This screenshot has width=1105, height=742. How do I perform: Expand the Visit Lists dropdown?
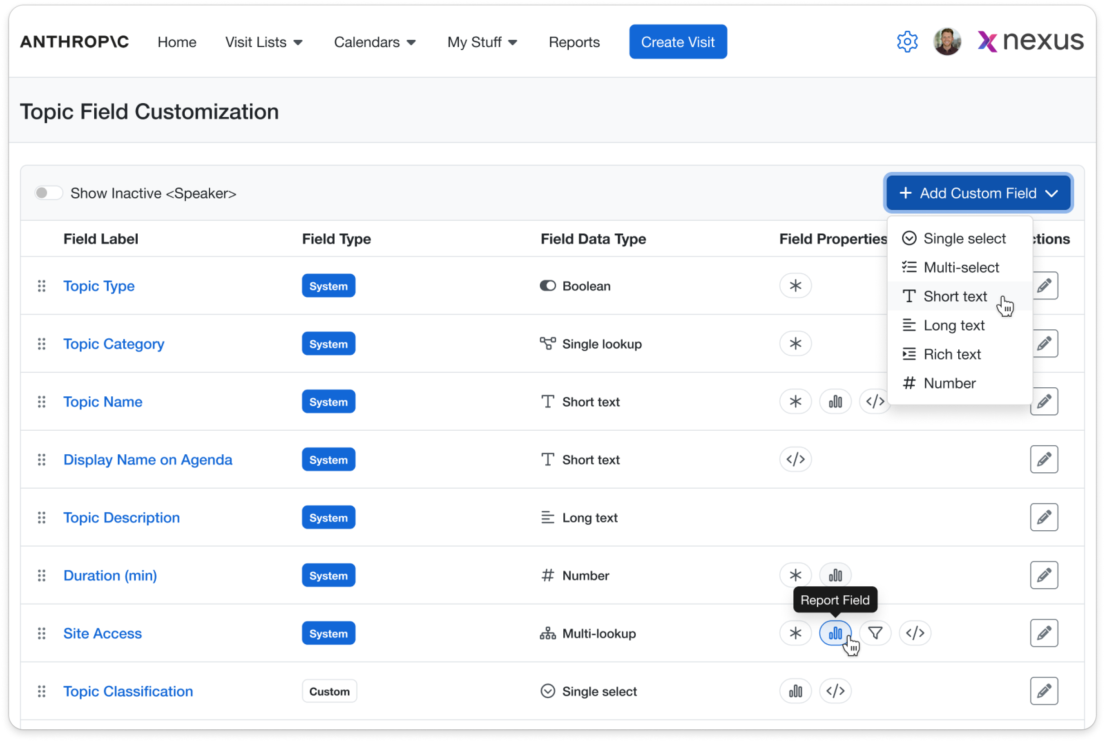264,42
